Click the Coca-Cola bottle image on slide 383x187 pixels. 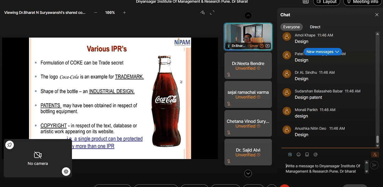point(166,101)
